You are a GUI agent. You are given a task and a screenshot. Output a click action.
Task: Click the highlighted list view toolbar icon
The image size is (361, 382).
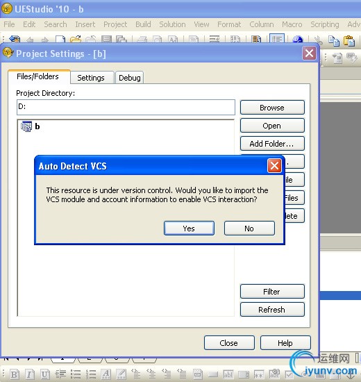[277, 38]
